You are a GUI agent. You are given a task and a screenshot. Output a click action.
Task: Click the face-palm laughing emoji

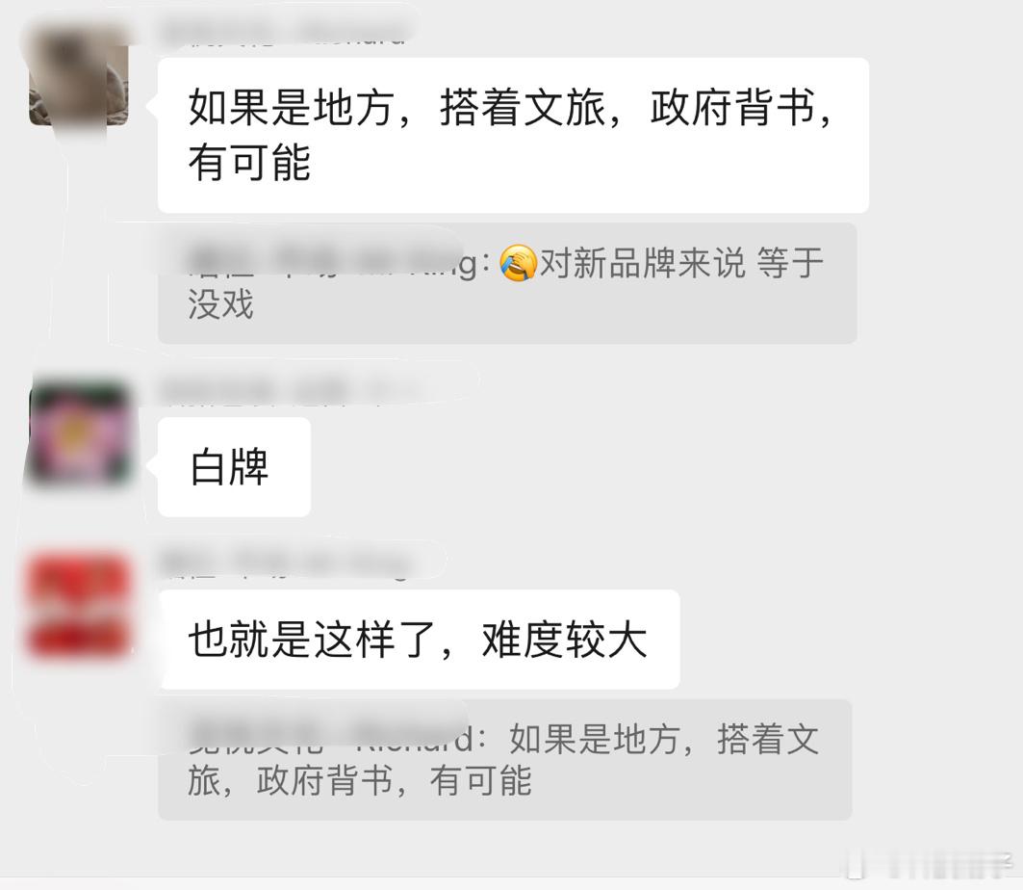[x=518, y=263]
